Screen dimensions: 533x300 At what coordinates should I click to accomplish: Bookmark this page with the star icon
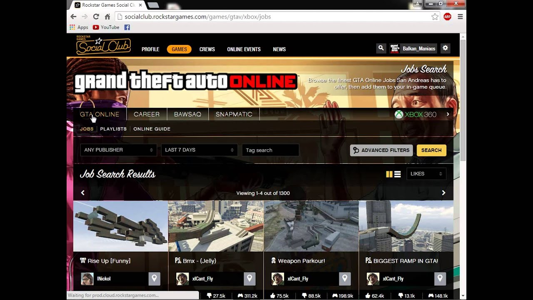click(435, 17)
